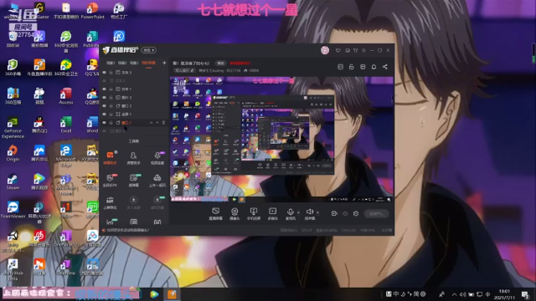Move 窗口 1 layer down with arrow

[x=157, y=123]
